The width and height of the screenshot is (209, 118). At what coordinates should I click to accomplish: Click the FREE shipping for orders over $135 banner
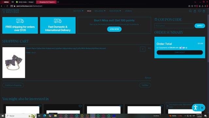[20, 25]
